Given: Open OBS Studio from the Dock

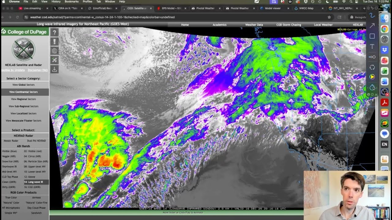Looking at the screenshot, I should tap(385, 92).
